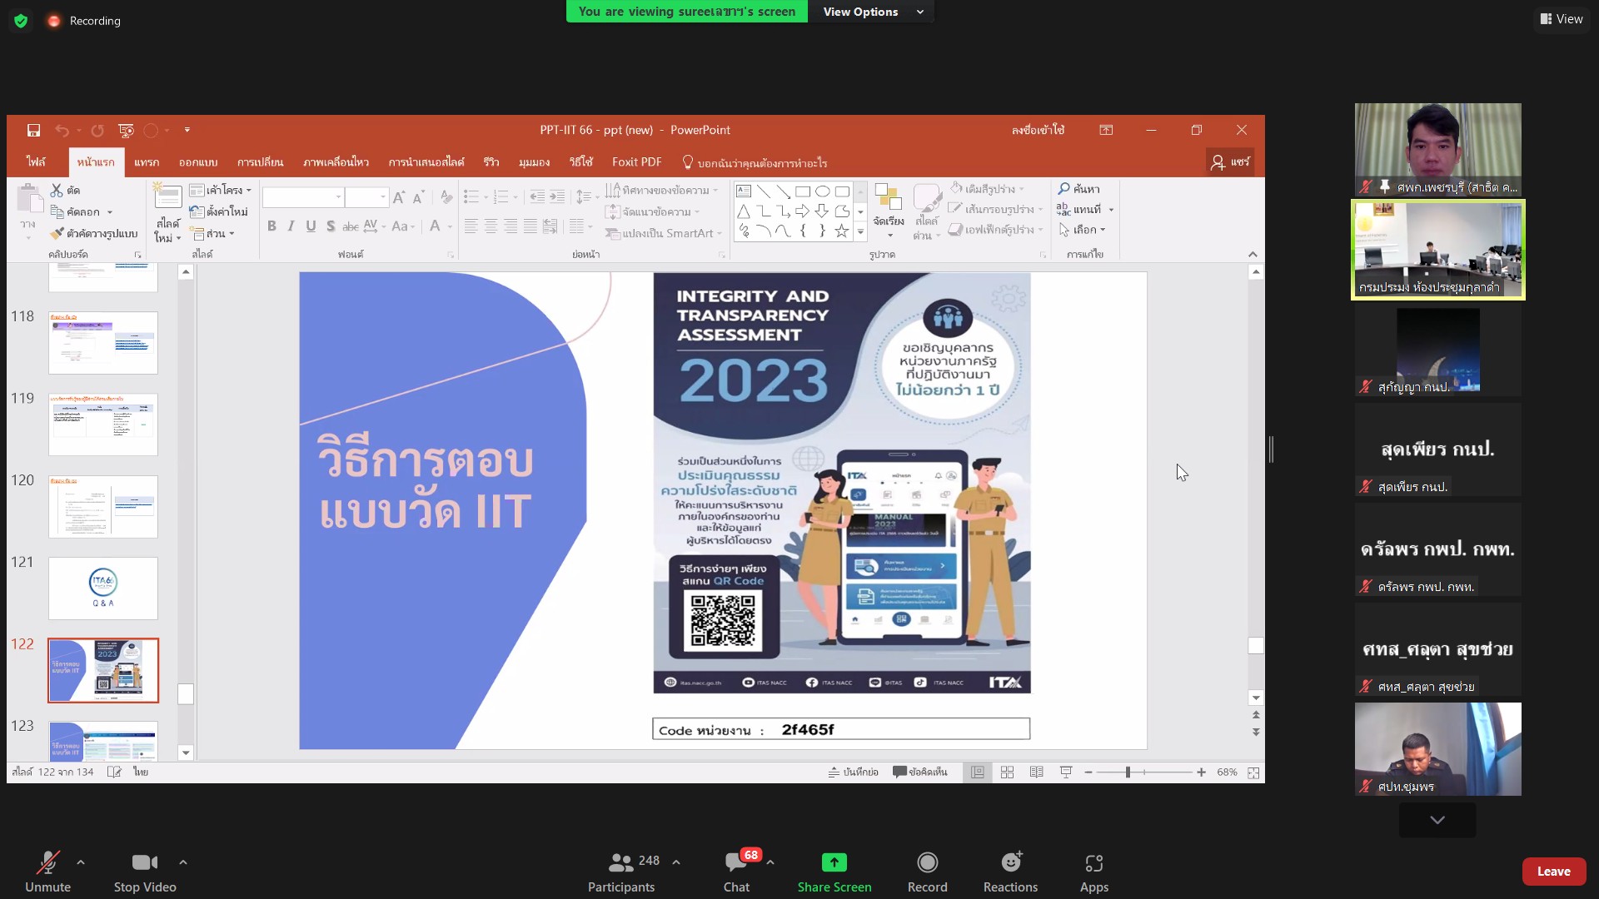Click the Save icon in PowerPoint title bar
The height and width of the screenshot is (899, 1599).
click(33, 130)
